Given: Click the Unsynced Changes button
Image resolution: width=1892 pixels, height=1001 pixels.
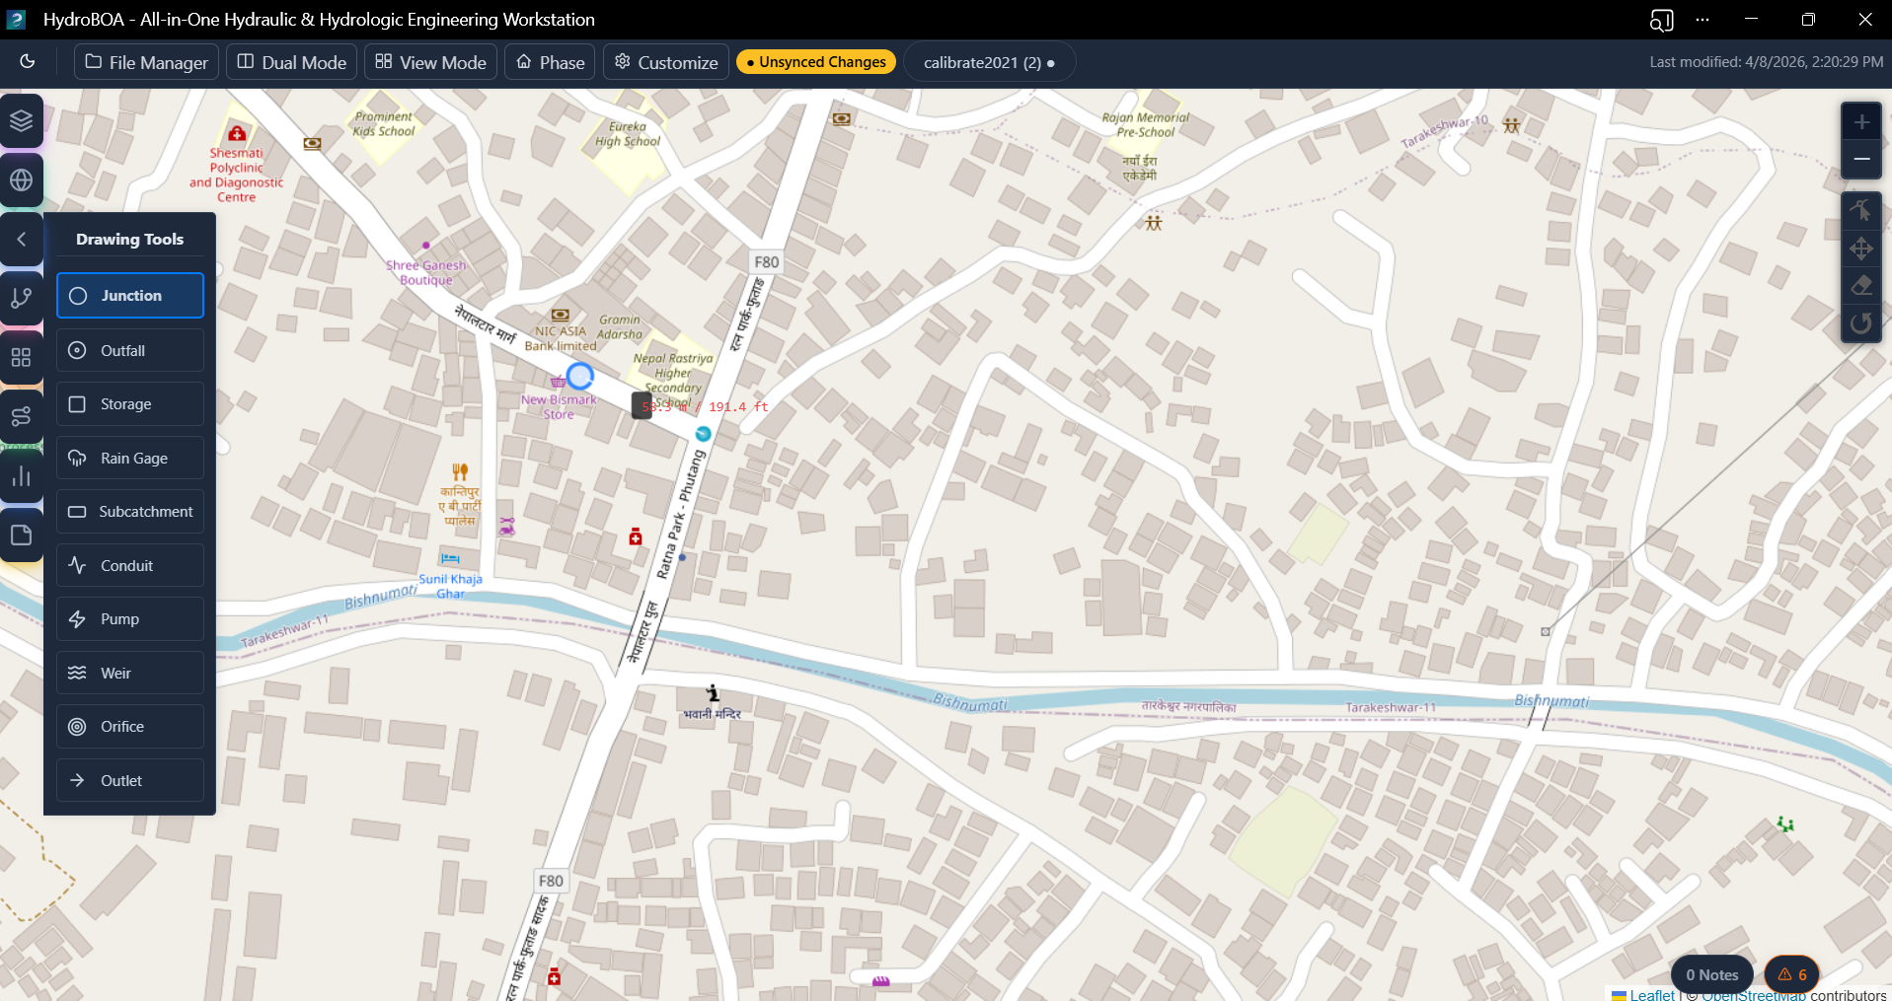Looking at the screenshot, I should [816, 62].
